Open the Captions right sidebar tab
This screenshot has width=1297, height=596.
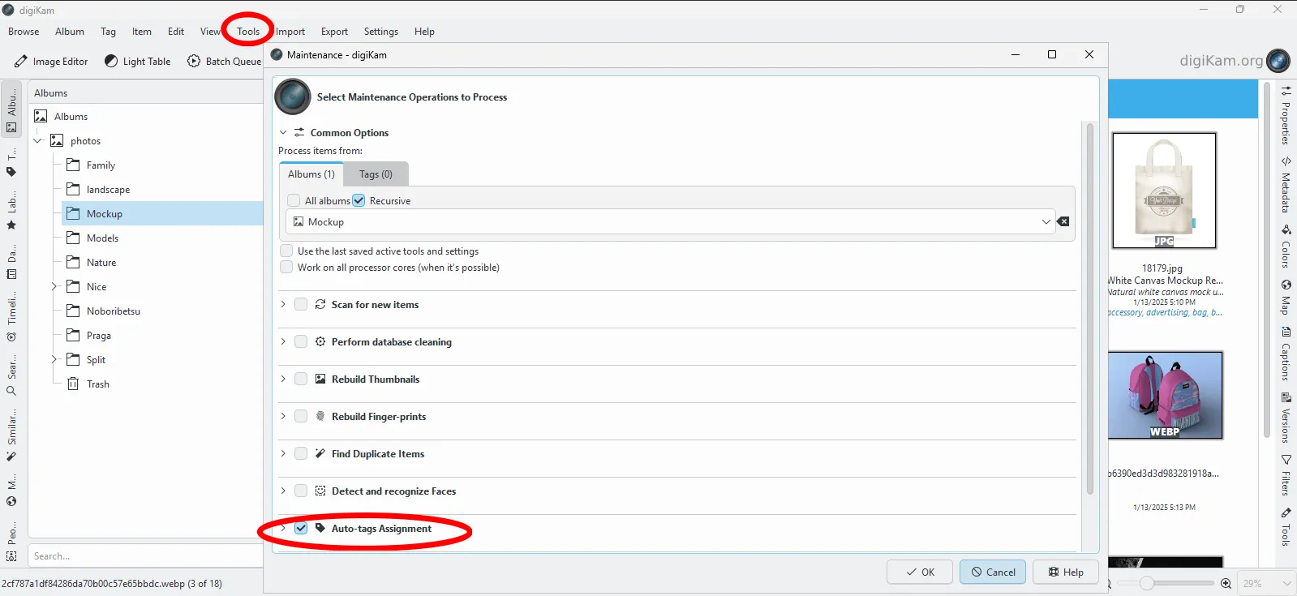pyautogui.click(x=1286, y=354)
